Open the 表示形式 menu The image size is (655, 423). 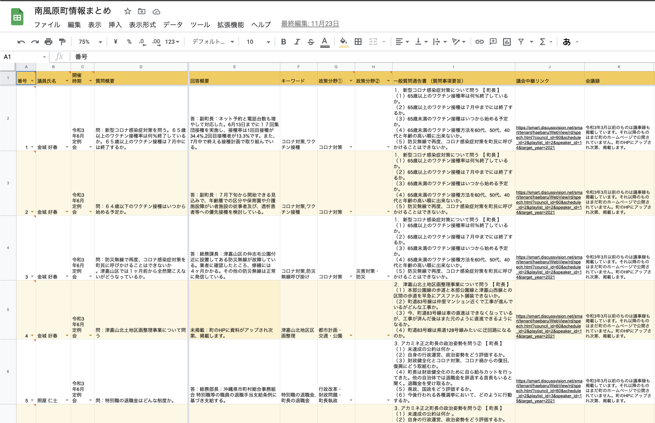click(x=142, y=25)
